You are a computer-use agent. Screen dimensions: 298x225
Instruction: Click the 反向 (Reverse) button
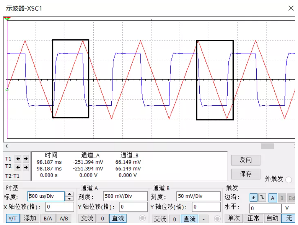[246, 160]
